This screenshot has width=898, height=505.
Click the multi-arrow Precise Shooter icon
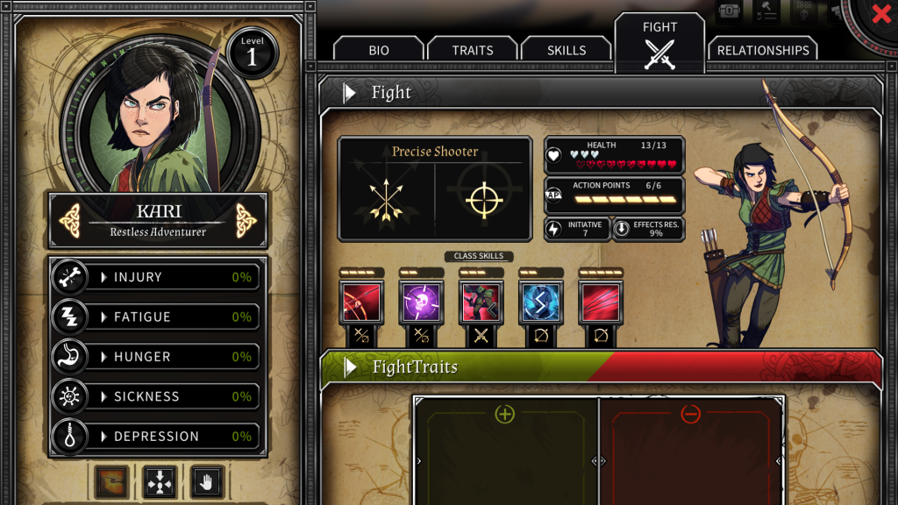(386, 200)
